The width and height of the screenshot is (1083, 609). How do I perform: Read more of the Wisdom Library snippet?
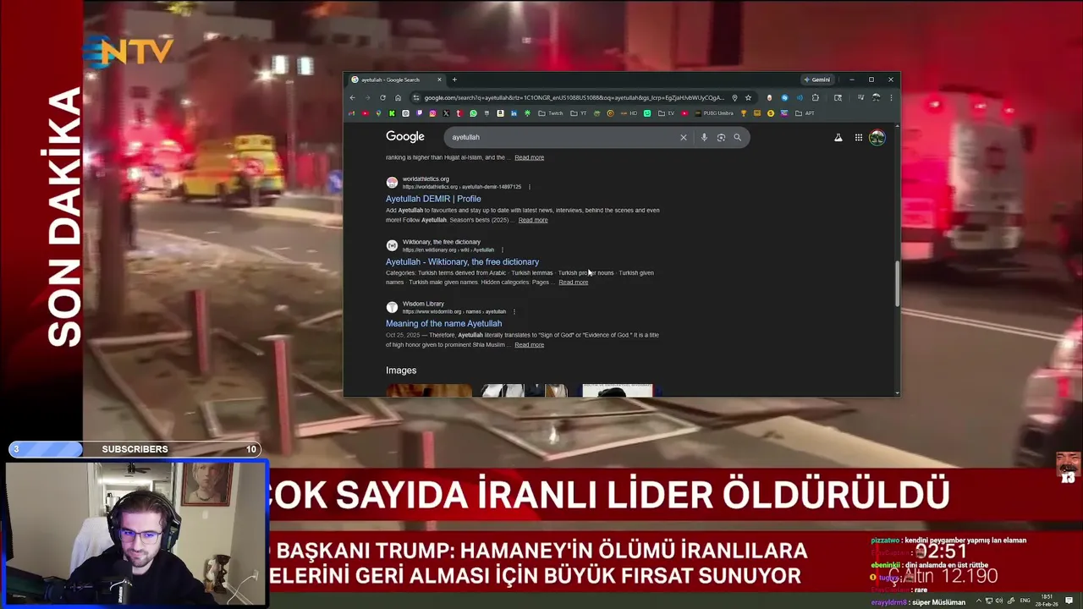tap(529, 345)
